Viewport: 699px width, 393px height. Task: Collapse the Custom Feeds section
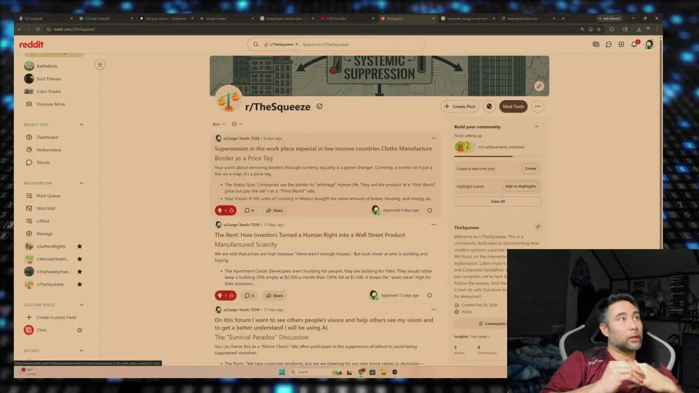[x=81, y=305]
